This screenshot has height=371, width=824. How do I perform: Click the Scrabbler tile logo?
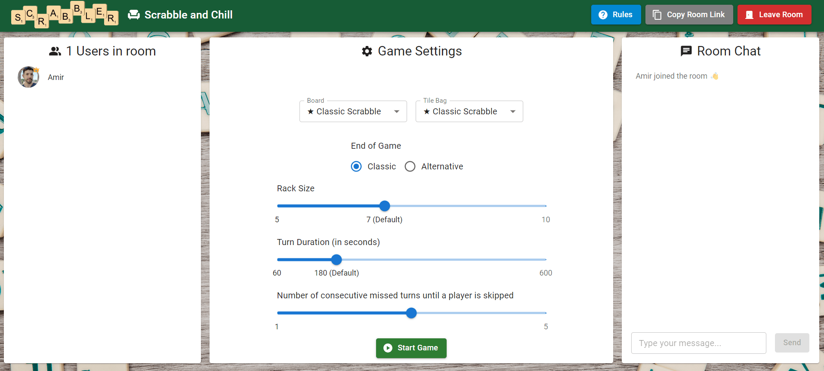(65, 15)
